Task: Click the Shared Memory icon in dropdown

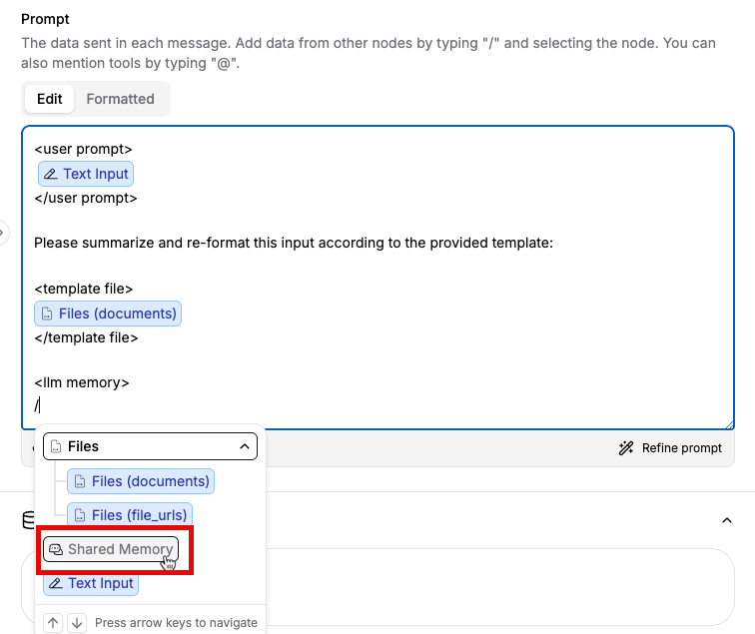Action: (57, 549)
